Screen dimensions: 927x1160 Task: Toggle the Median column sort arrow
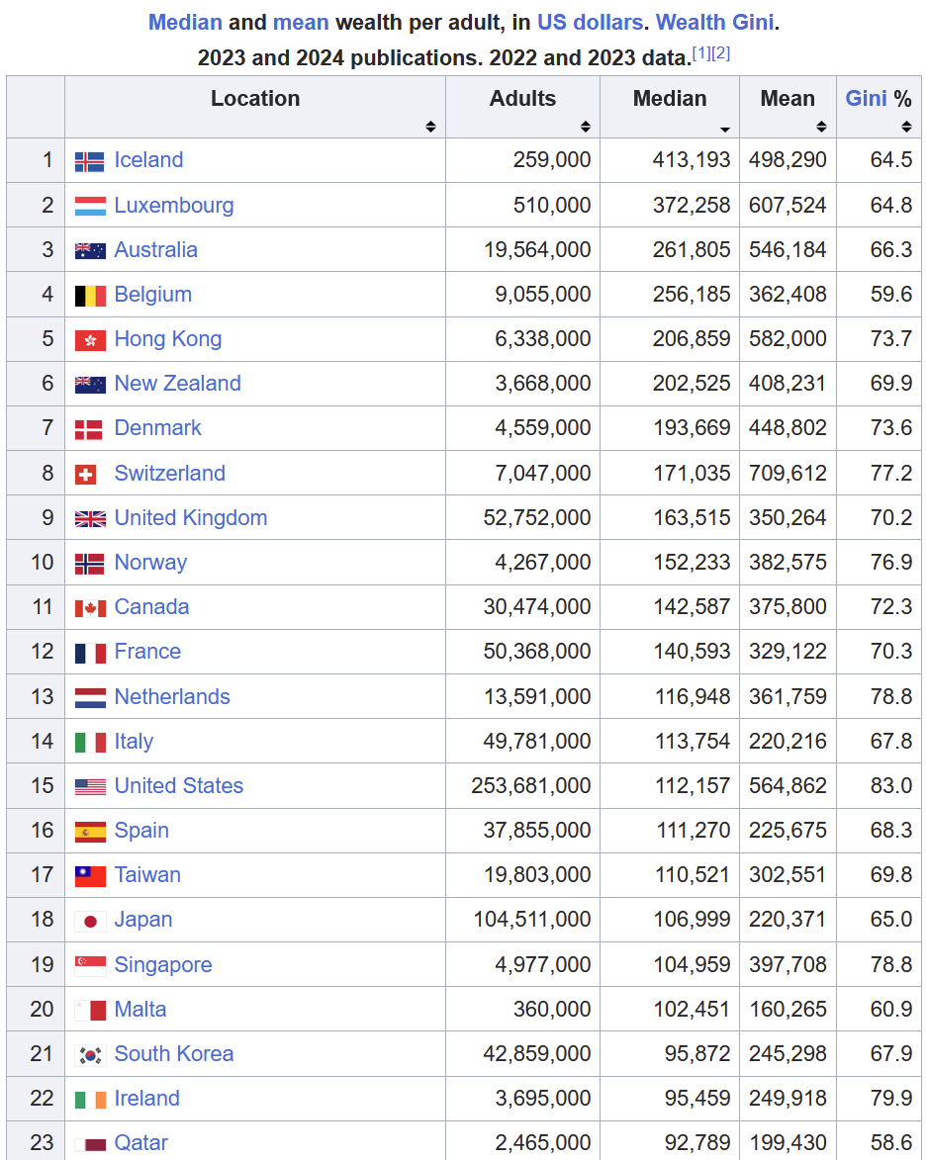pos(725,130)
